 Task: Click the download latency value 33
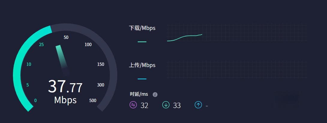[177, 106]
